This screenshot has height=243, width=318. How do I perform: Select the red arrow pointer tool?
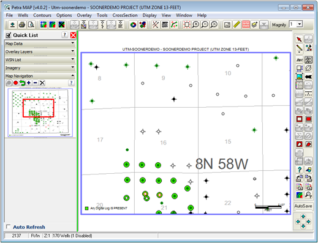point(299,39)
